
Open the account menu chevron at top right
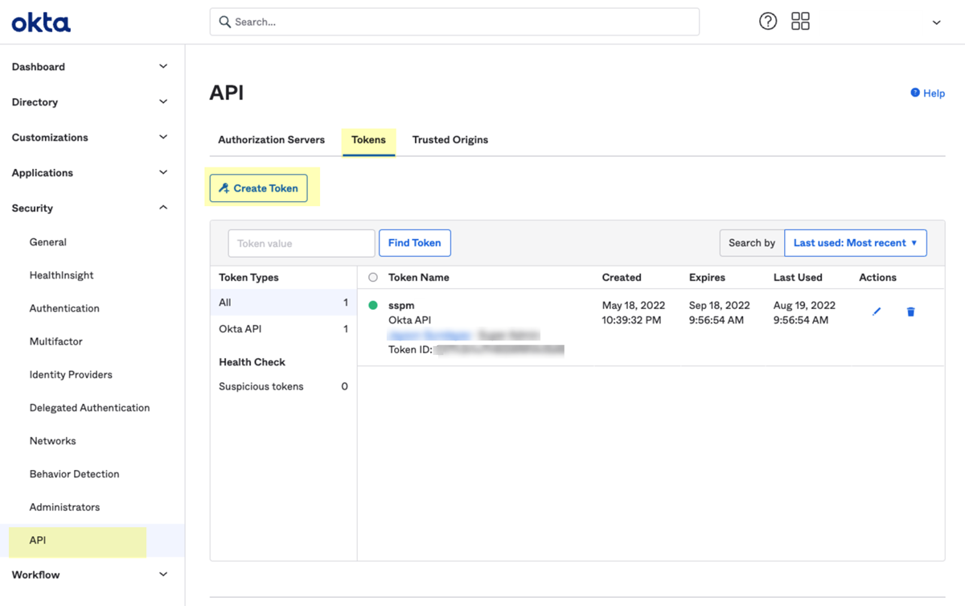coord(936,22)
